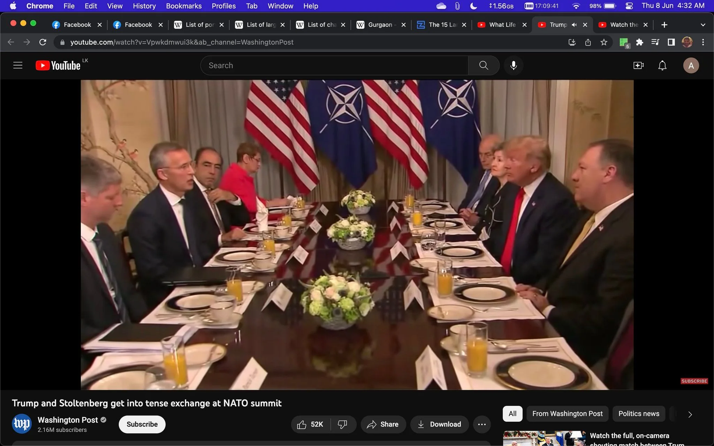The height and width of the screenshot is (446, 714).
Task: Click the search magnifier button
Action: pos(484,66)
